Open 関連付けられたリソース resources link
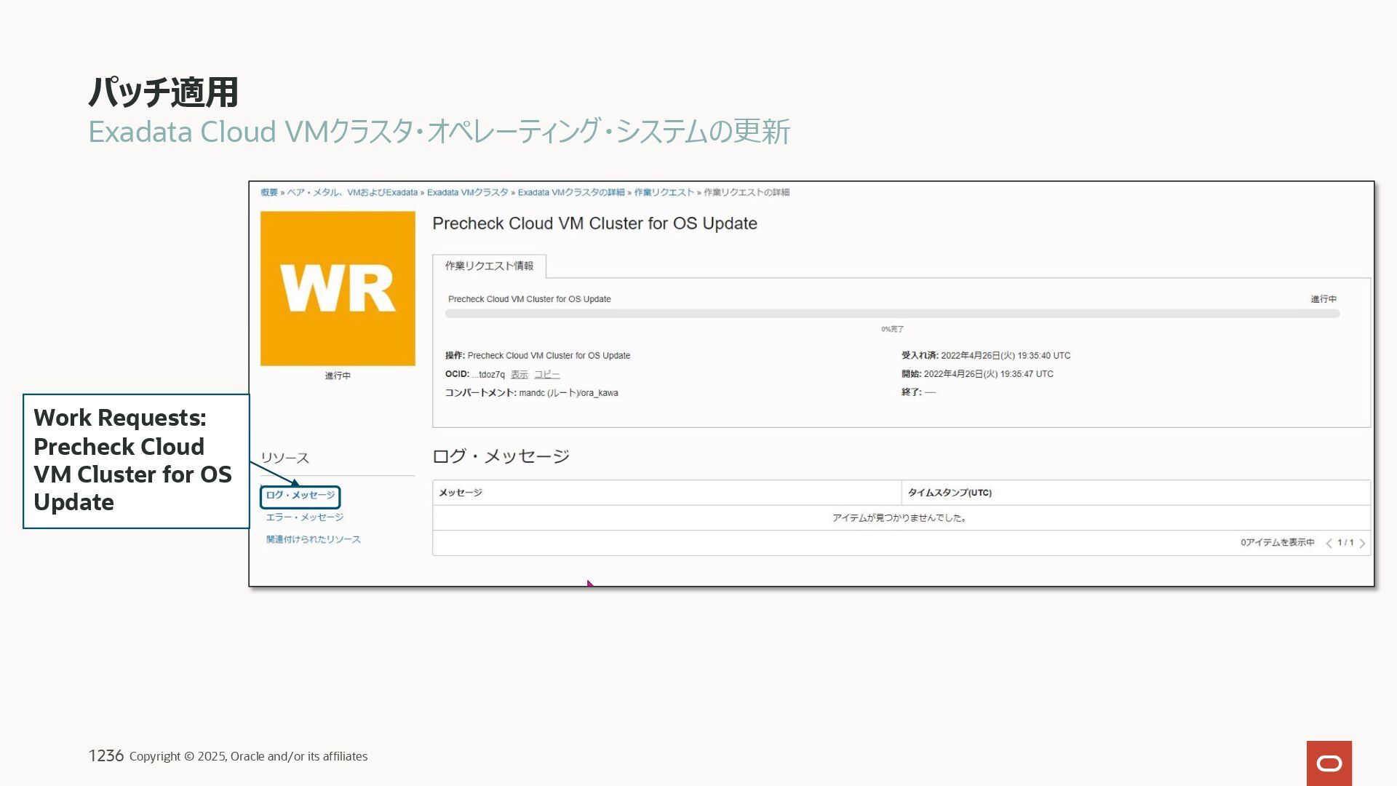Viewport: 1397px width, 786px height. [313, 539]
